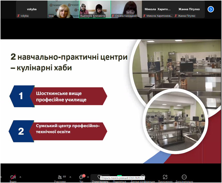The width and height of the screenshot is (222, 183).
Task: Open the Отреагировать reactions icon
Action: click(x=99, y=177)
